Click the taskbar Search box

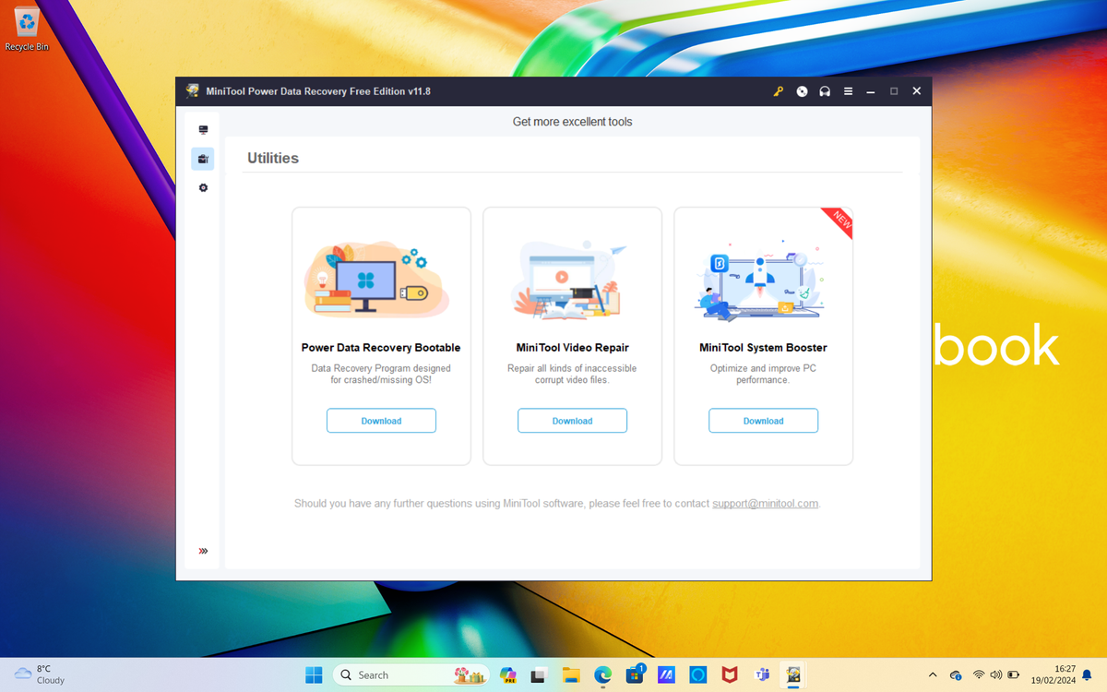pos(411,674)
